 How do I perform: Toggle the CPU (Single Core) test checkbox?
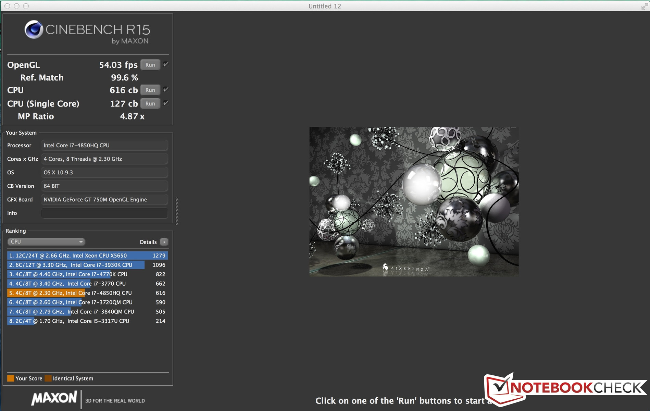(166, 103)
